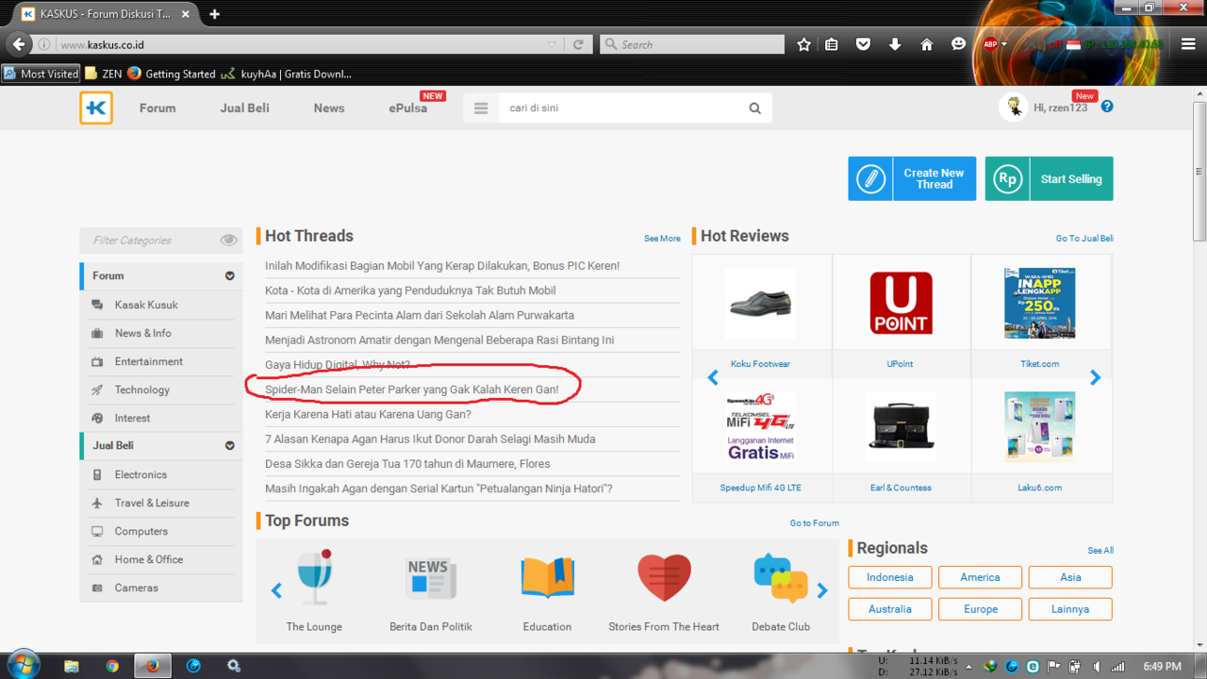Open the Adblock Plus dropdown arrow

point(1004,44)
